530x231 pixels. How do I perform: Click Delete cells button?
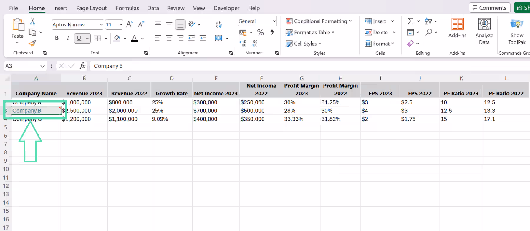point(376,32)
